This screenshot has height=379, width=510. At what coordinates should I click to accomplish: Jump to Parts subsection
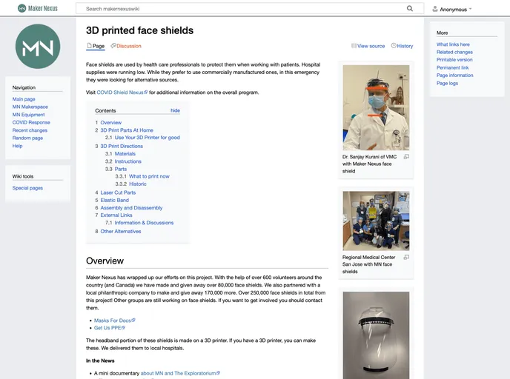(121, 169)
